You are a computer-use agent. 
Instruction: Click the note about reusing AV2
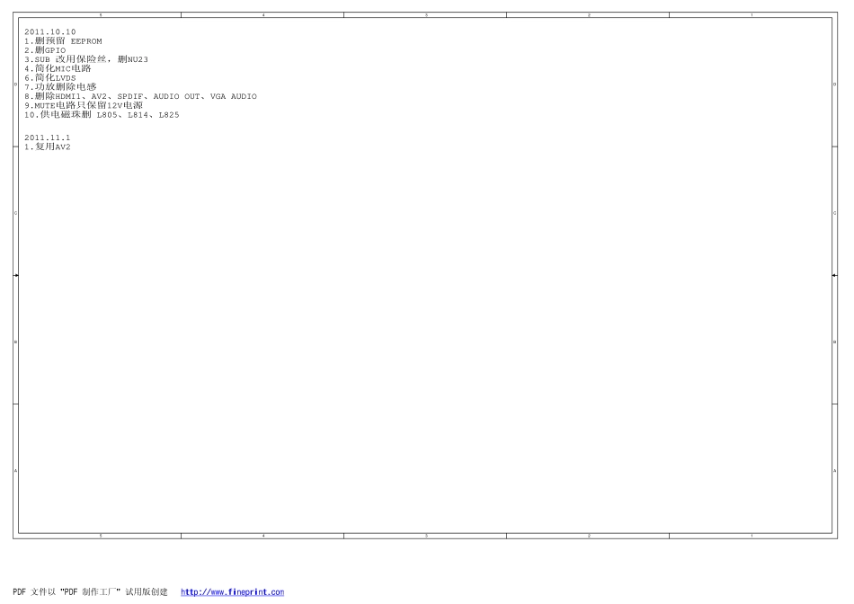[x=48, y=147]
